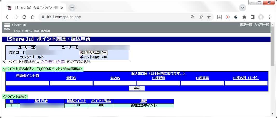Click the 紹介用URLコピー button

click(x=93, y=53)
